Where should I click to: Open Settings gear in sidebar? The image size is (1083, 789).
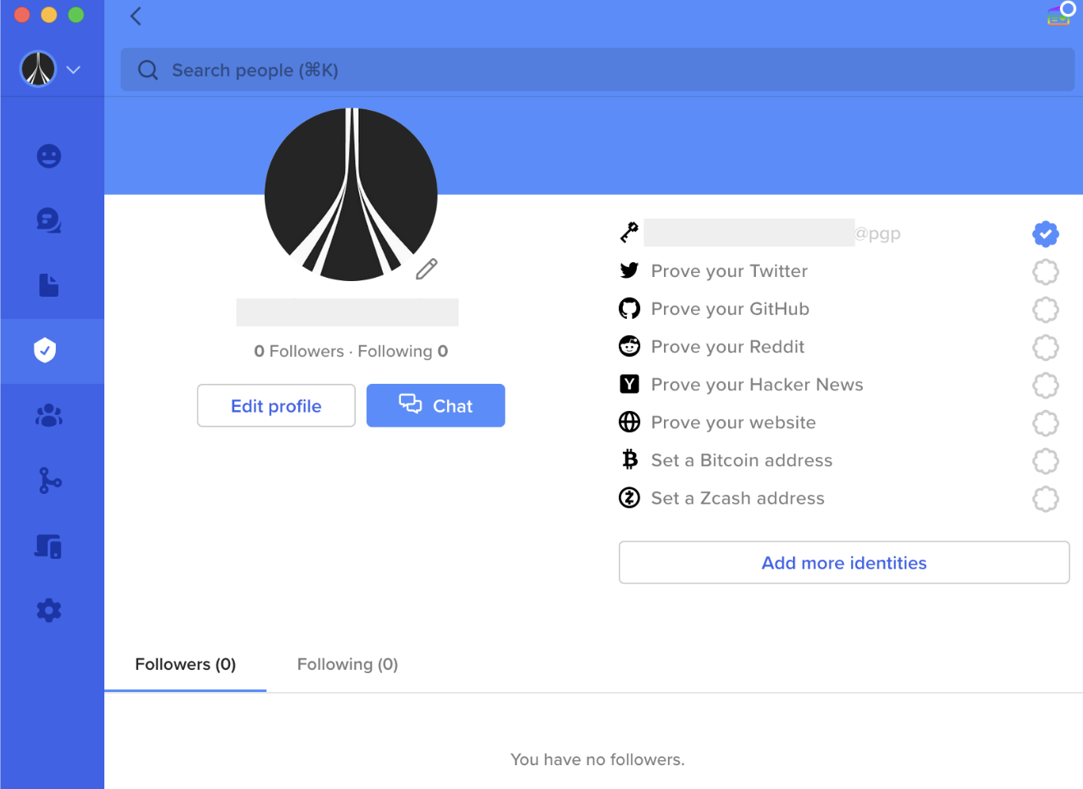point(49,611)
